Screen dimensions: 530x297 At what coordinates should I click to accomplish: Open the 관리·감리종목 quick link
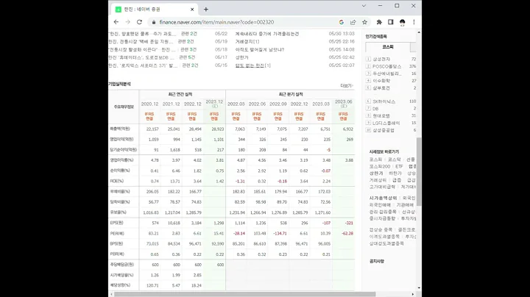[x=383, y=212]
